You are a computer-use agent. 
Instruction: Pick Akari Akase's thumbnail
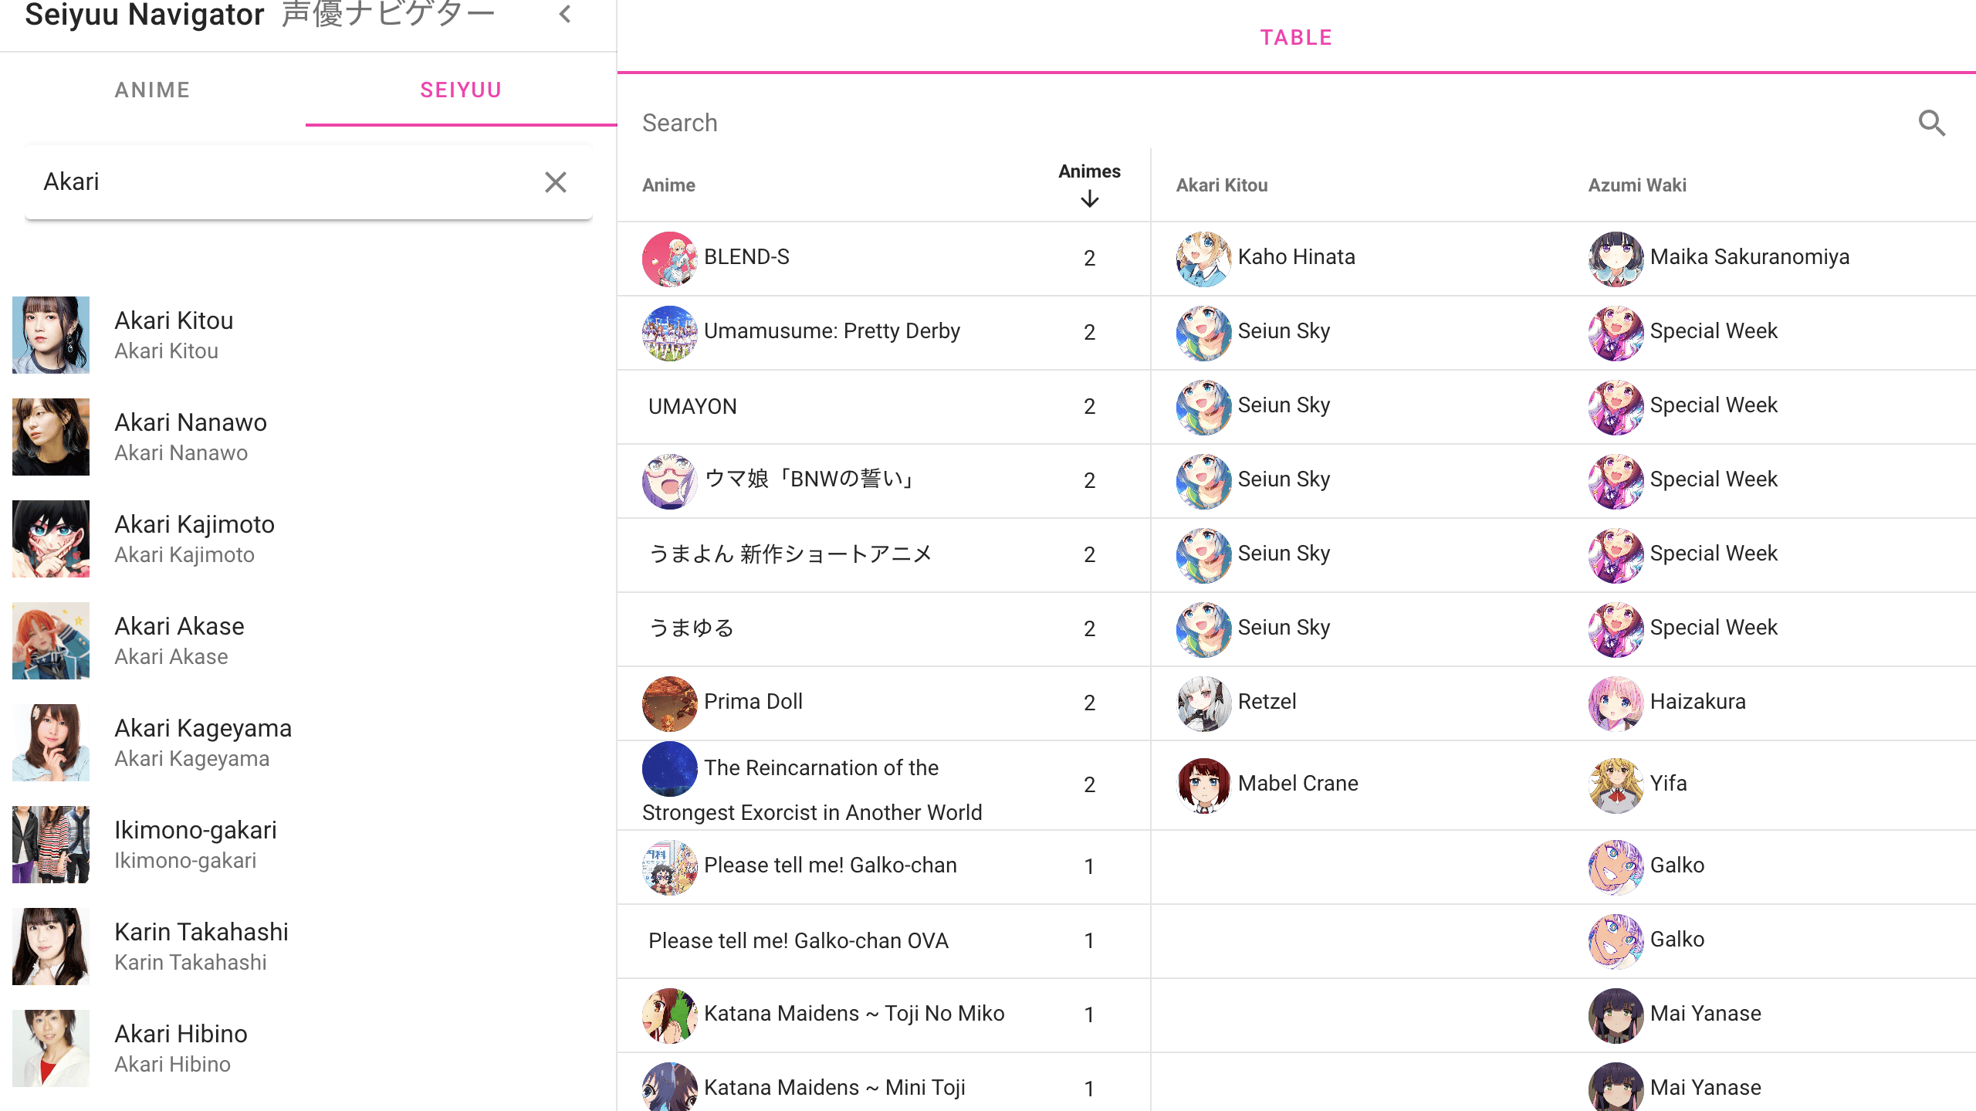tap(51, 641)
